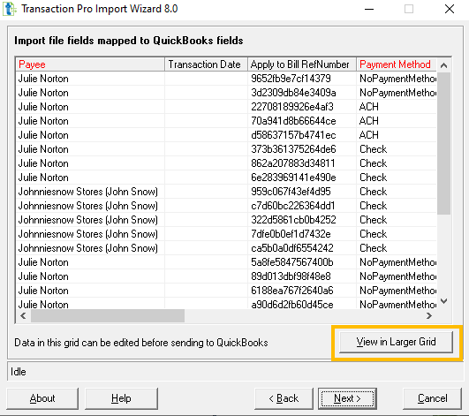The image size is (469, 416).
Task: Select ref number 5a8fe5847567400b
Action: coord(302,262)
